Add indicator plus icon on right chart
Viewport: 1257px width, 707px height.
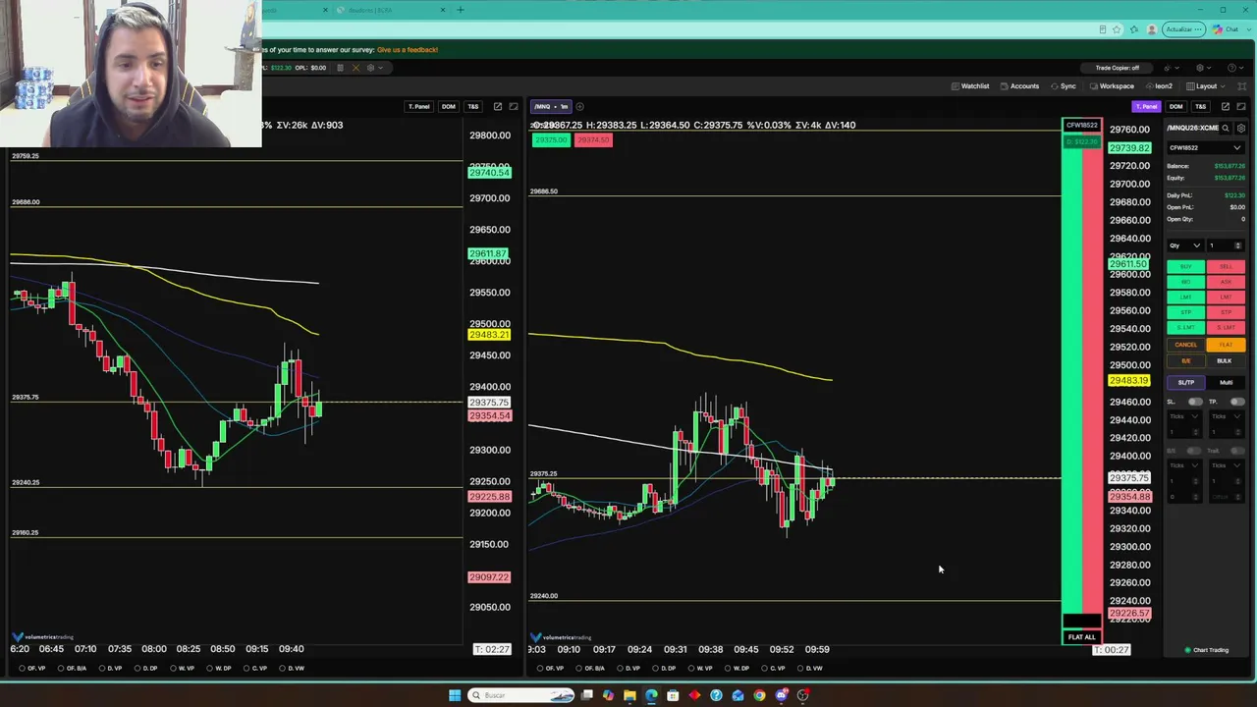[579, 106]
